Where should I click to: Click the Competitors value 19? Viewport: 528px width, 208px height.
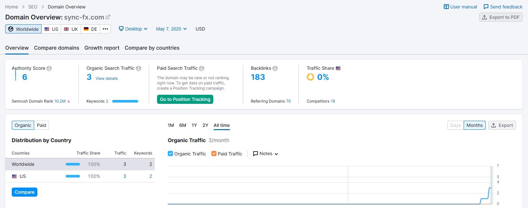click(x=333, y=101)
